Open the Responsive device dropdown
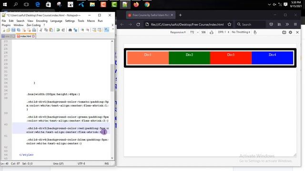The width and height of the screenshot is (305, 171). click(178, 32)
